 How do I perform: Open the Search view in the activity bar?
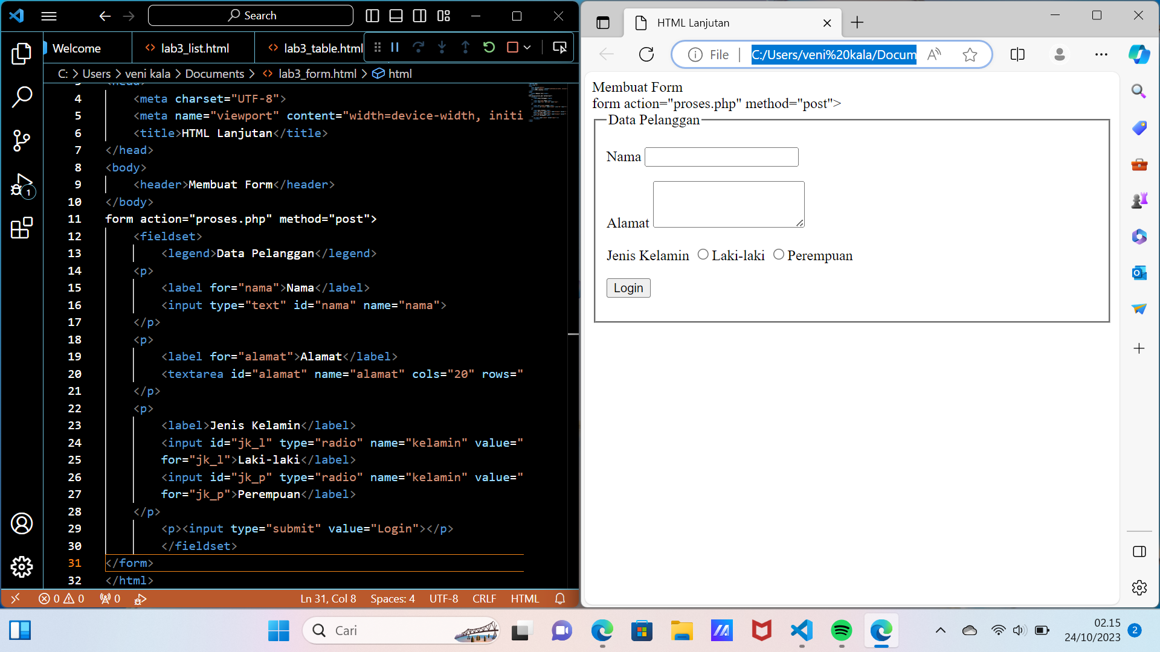pyautogui.click(x=22, y=97)
